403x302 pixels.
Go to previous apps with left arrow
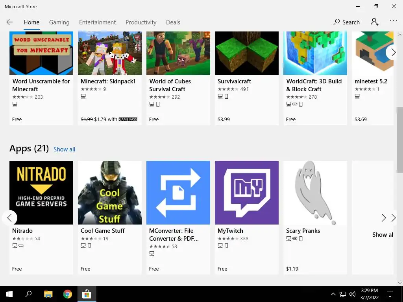tap(9, 218)
